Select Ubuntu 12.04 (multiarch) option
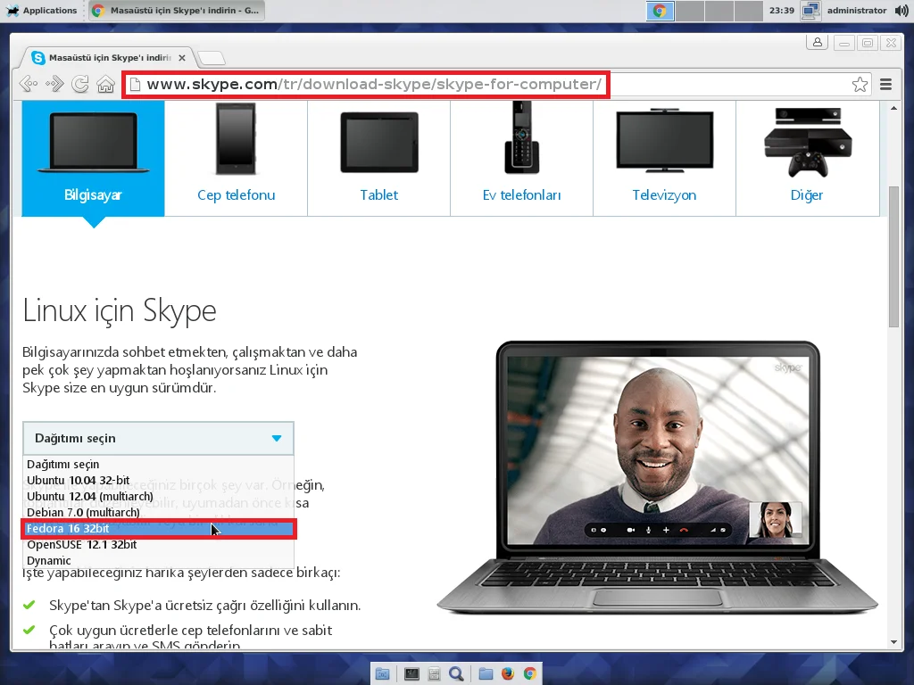 point(159,496)
